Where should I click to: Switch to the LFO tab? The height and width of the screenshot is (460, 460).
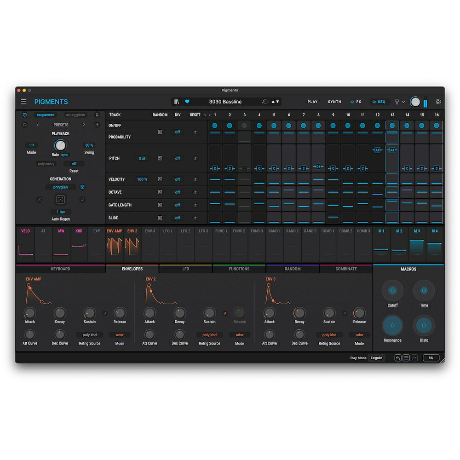pyautogui.click(x=186, y=269)
